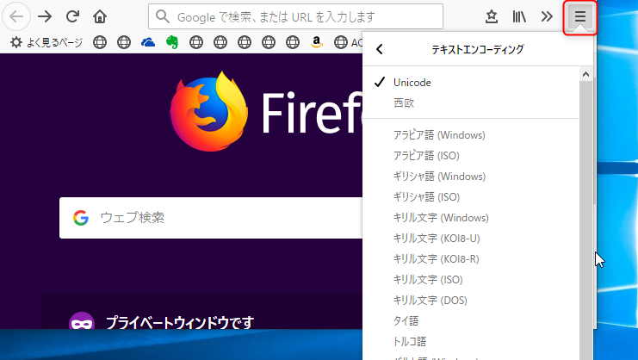This screenshot has width=638, height=360.
Task: Select 西欧 text encoding
Action: pos(470,103)
